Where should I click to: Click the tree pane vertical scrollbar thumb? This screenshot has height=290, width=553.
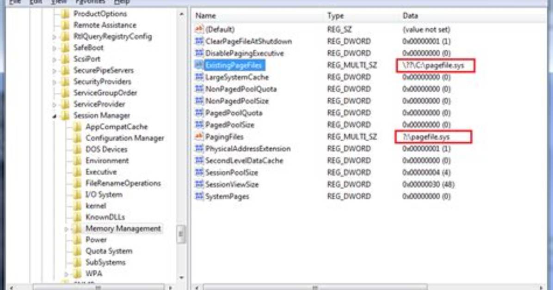pos(181,234)
